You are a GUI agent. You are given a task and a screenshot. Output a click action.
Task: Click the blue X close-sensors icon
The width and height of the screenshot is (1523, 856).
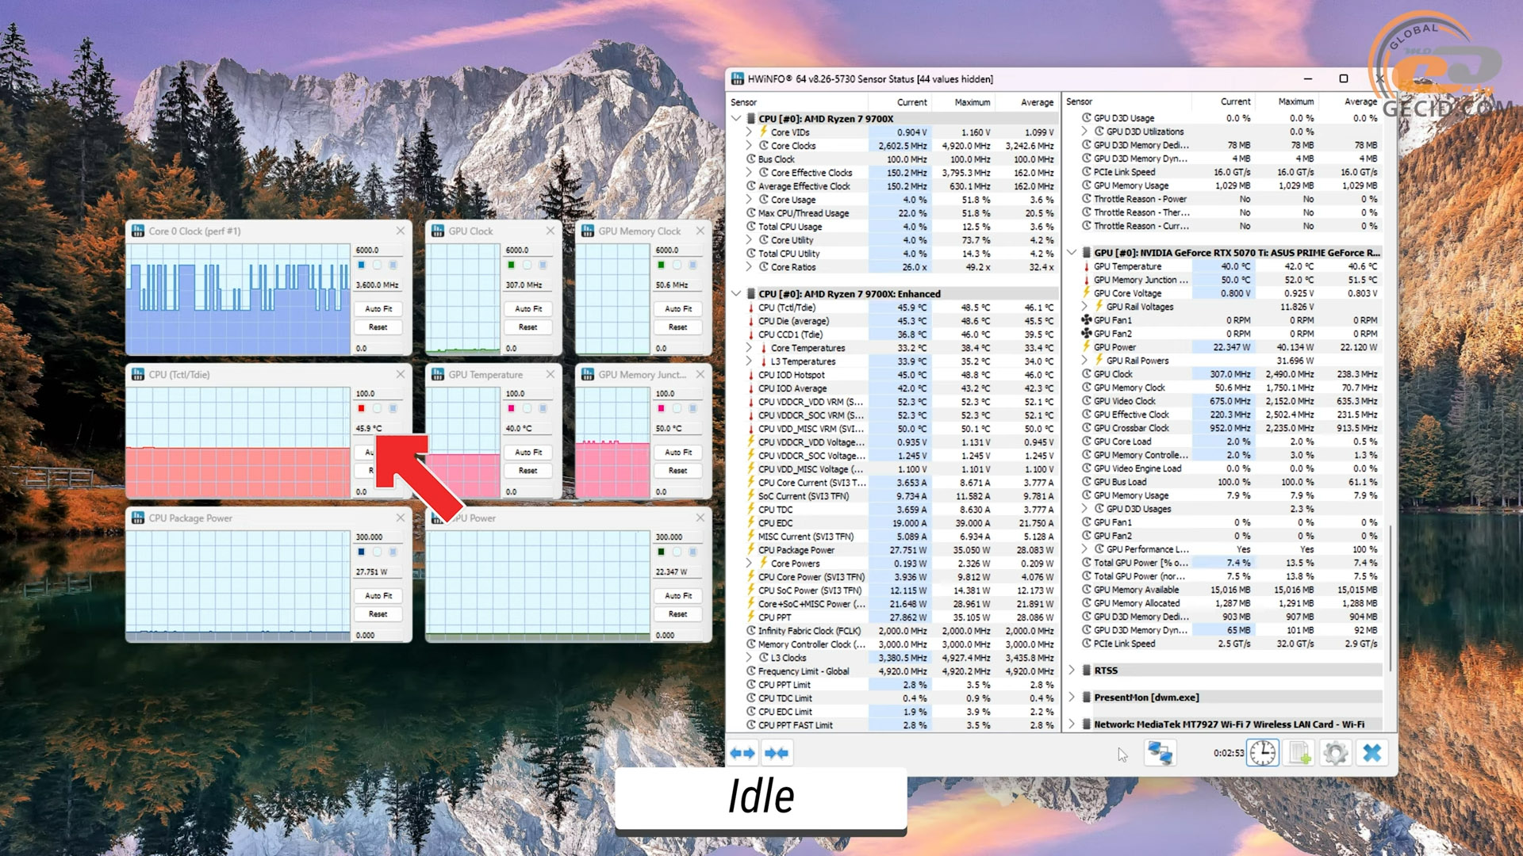[x=1372, y=753]
